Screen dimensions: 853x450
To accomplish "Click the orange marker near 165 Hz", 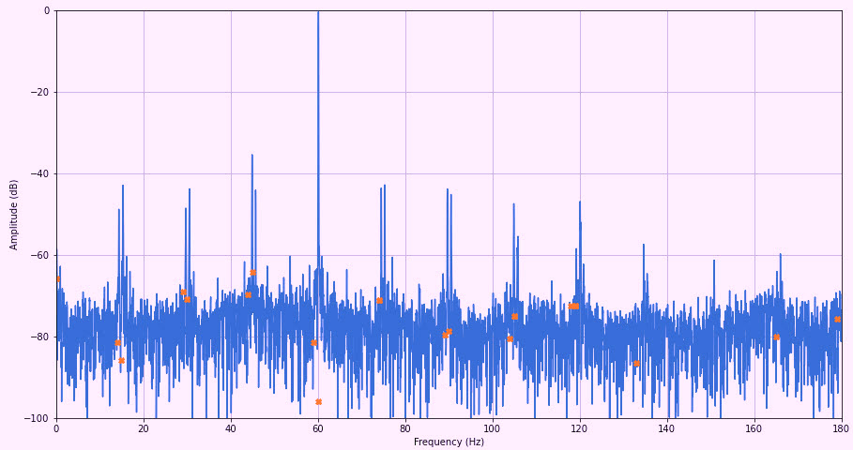I will coord(776,337).
